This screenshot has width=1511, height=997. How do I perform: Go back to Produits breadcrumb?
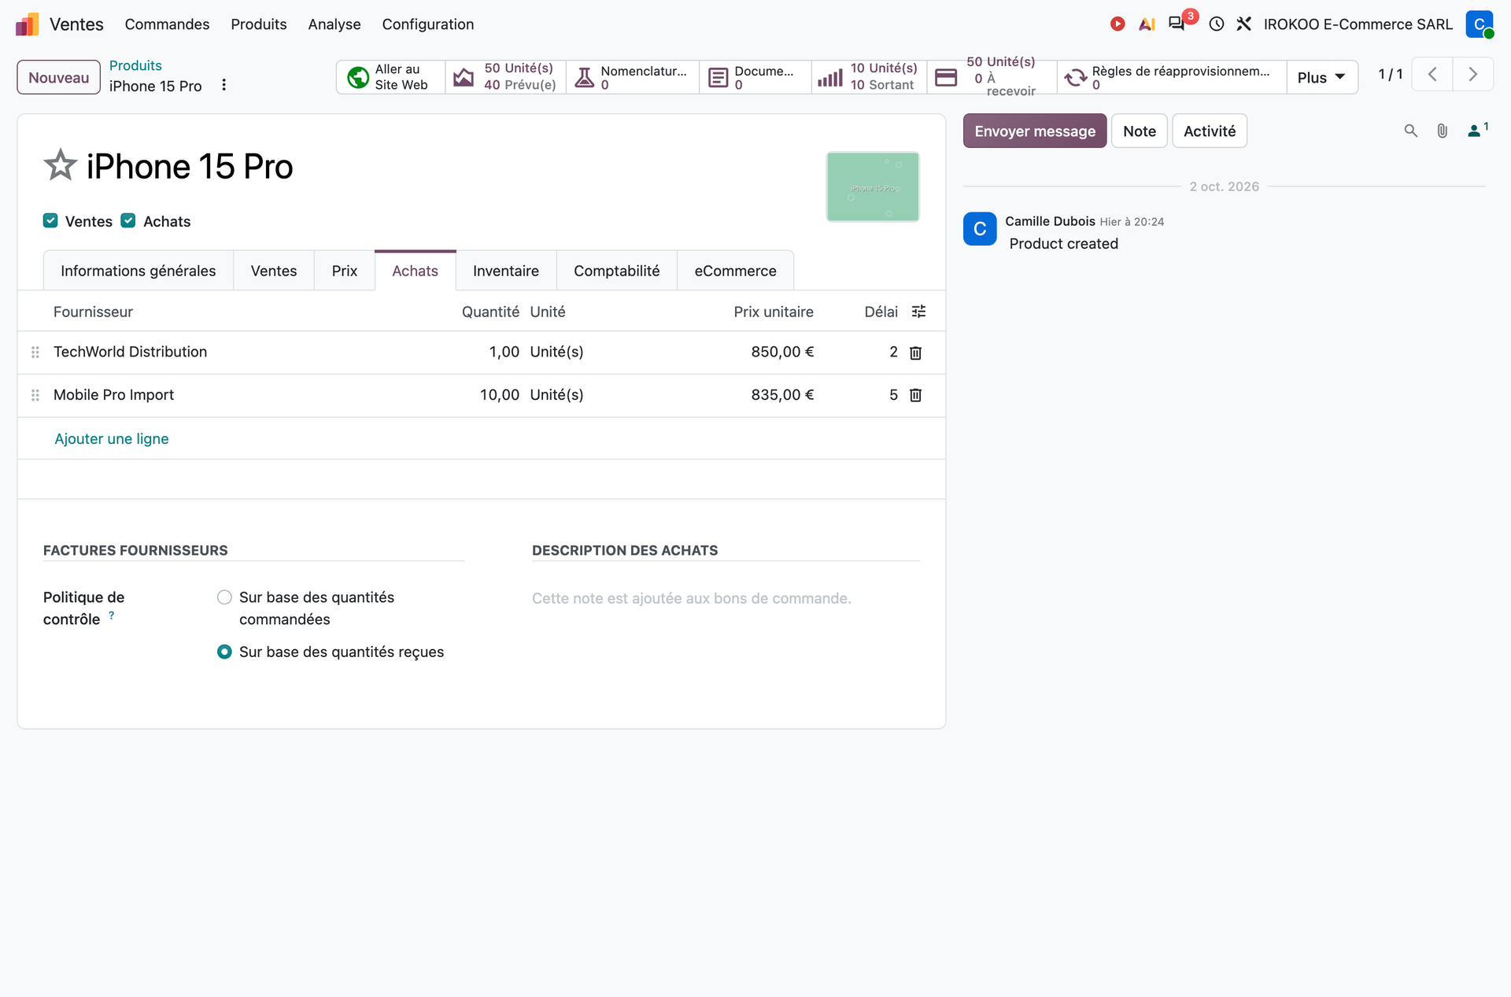pos(135,65)
